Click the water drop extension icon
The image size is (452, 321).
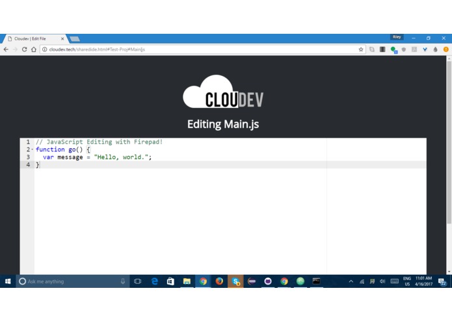tap(435, 49)
